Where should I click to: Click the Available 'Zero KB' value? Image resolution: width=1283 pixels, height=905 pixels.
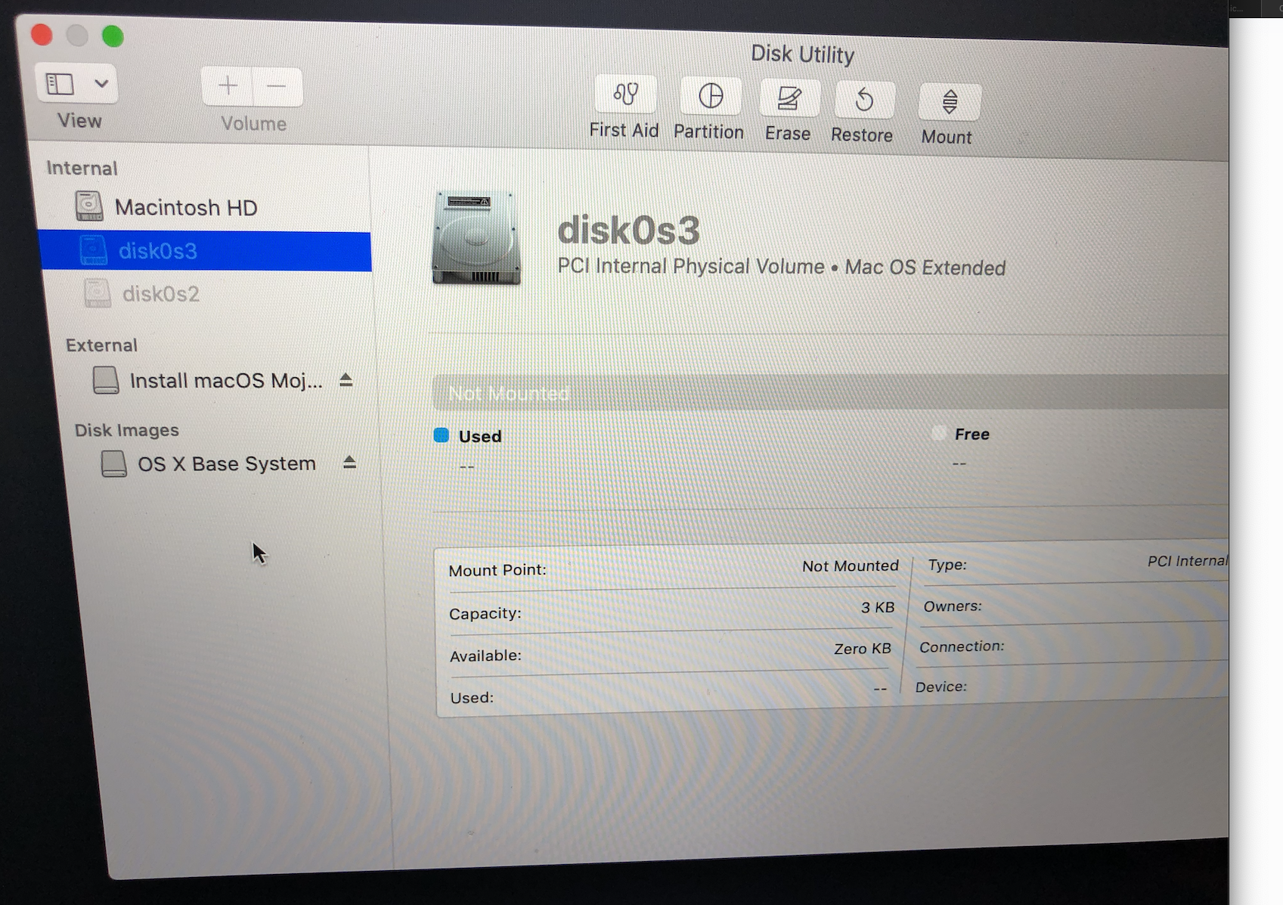863,649
